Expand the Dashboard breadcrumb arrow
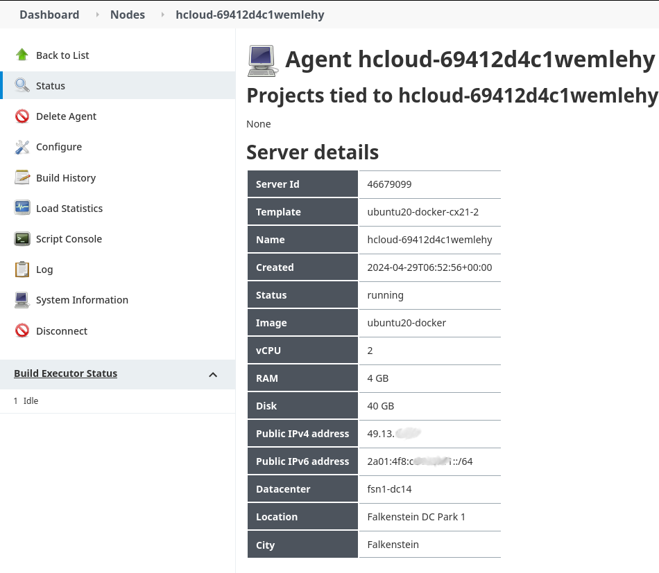 tap(98, 15)
